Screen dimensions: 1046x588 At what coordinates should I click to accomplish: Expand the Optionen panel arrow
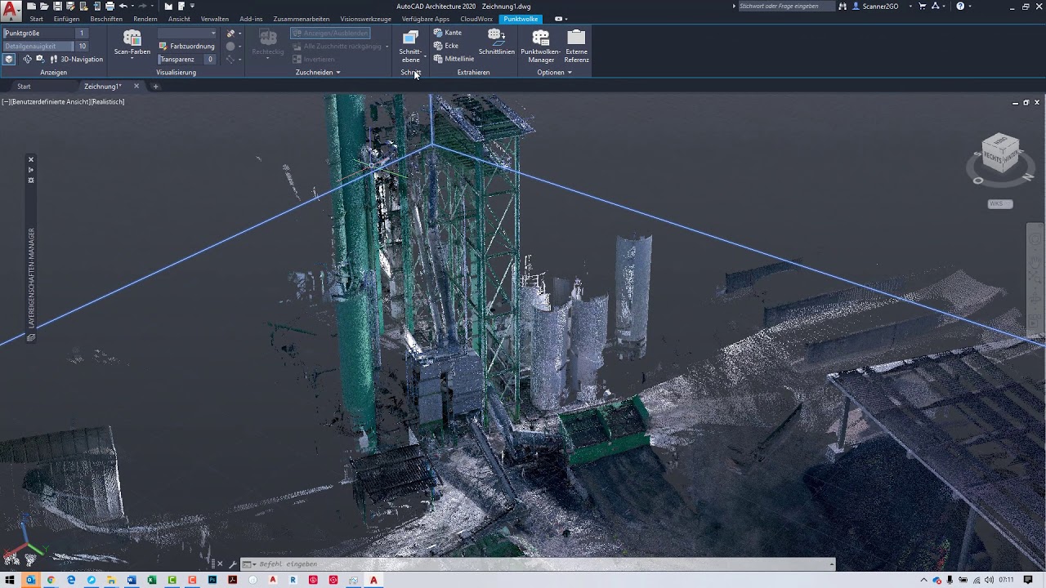(x=570, y=73)
